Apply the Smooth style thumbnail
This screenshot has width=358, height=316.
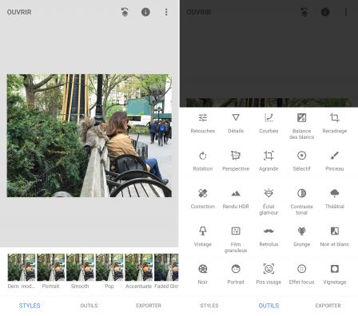[x=80, y=271]
